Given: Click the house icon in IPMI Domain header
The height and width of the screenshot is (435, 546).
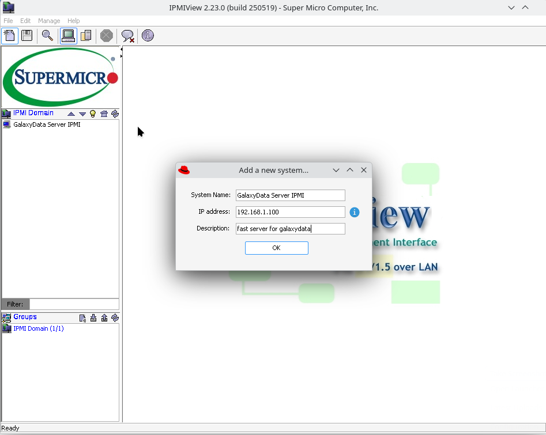Looking at the screenshot, I should click(x=104, y=114).
